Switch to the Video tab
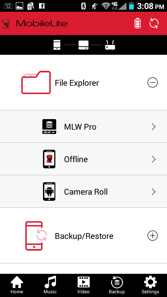Viewport: 167px width, 297px height. (83, 285)
